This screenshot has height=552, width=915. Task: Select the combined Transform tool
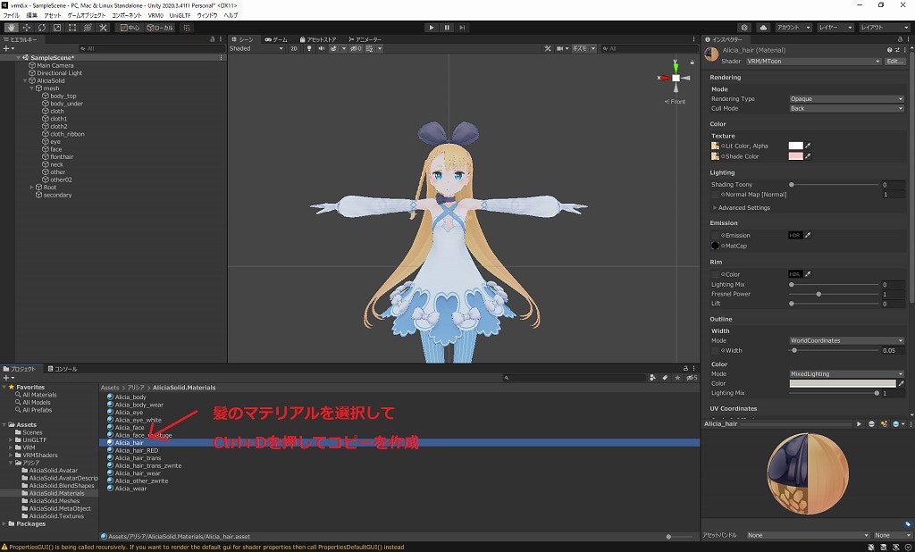pos(88,28)
